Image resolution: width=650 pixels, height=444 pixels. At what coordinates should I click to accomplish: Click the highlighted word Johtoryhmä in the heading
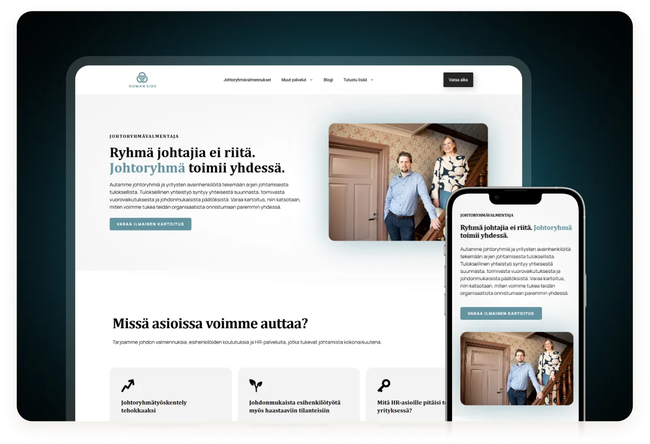click(x=147, y=168)
